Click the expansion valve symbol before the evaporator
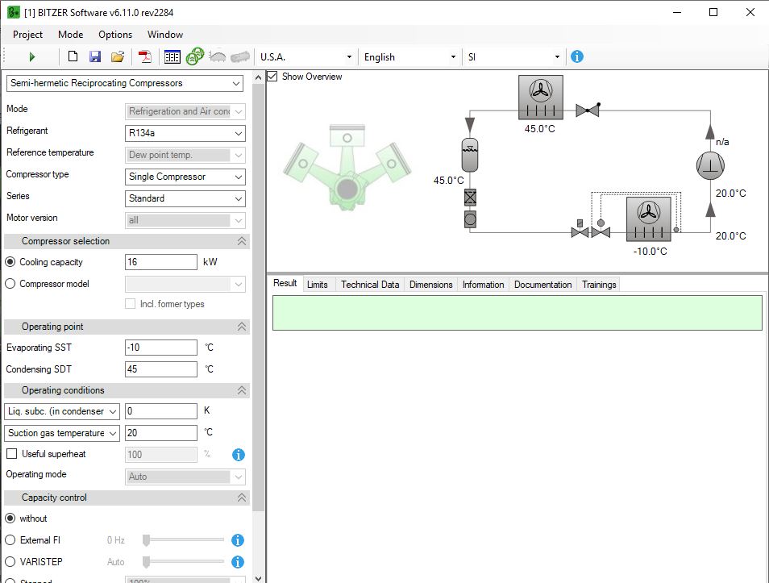This screenshot has height=583, width=769. coord(601,230)
